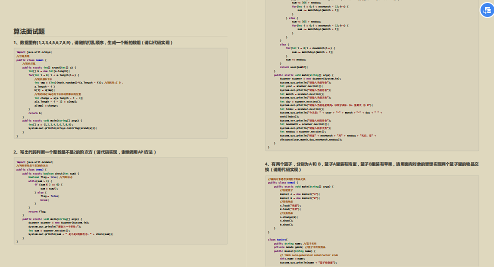Click the line 'int day = scanner.nextInt();'
Viewport: 494px width, 267px height.
click(300, 101)
